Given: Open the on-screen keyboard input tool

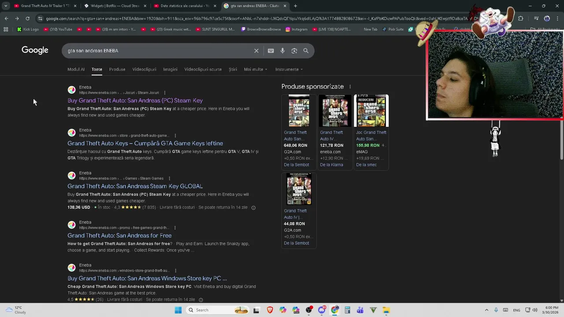Looking at the screenshot, I should click(x=271, y=51).
